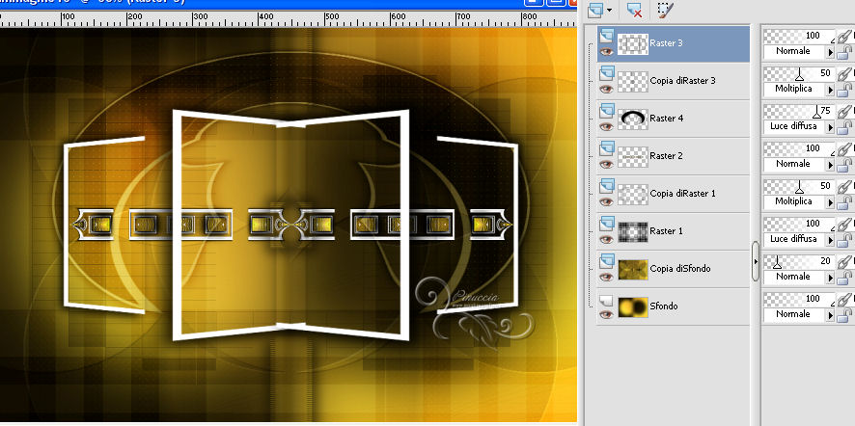Viewport: 855px width, 426px height.
Task: Click the opacity slider of Copia diRaster 3
Action: pyautogui.click(x=799, y=74)
